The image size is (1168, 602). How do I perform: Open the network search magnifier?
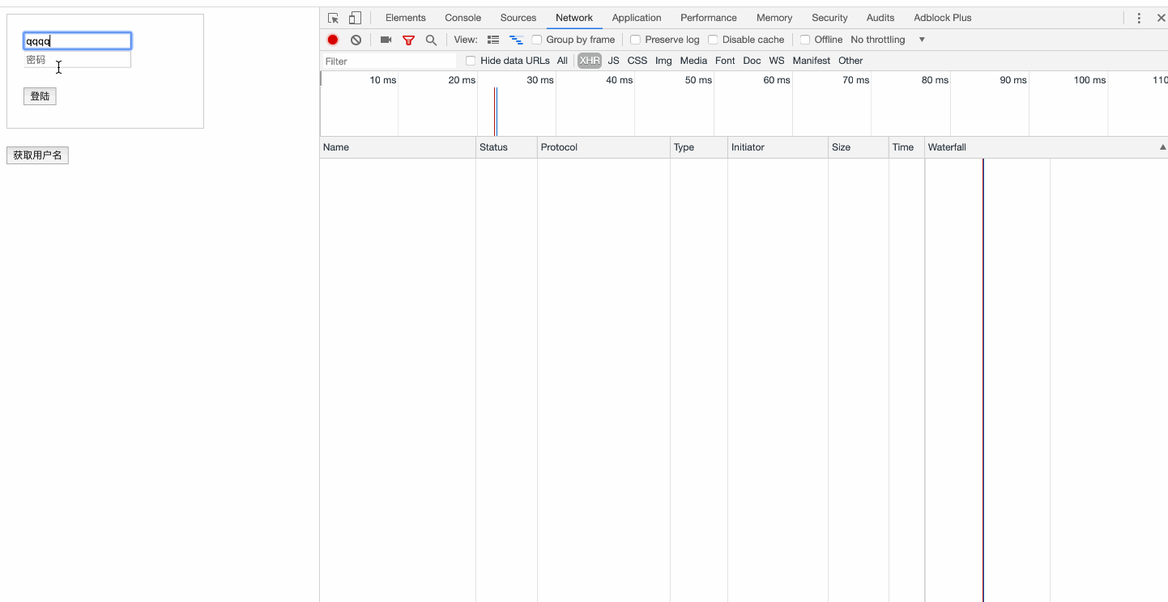(x=431, y=40)
